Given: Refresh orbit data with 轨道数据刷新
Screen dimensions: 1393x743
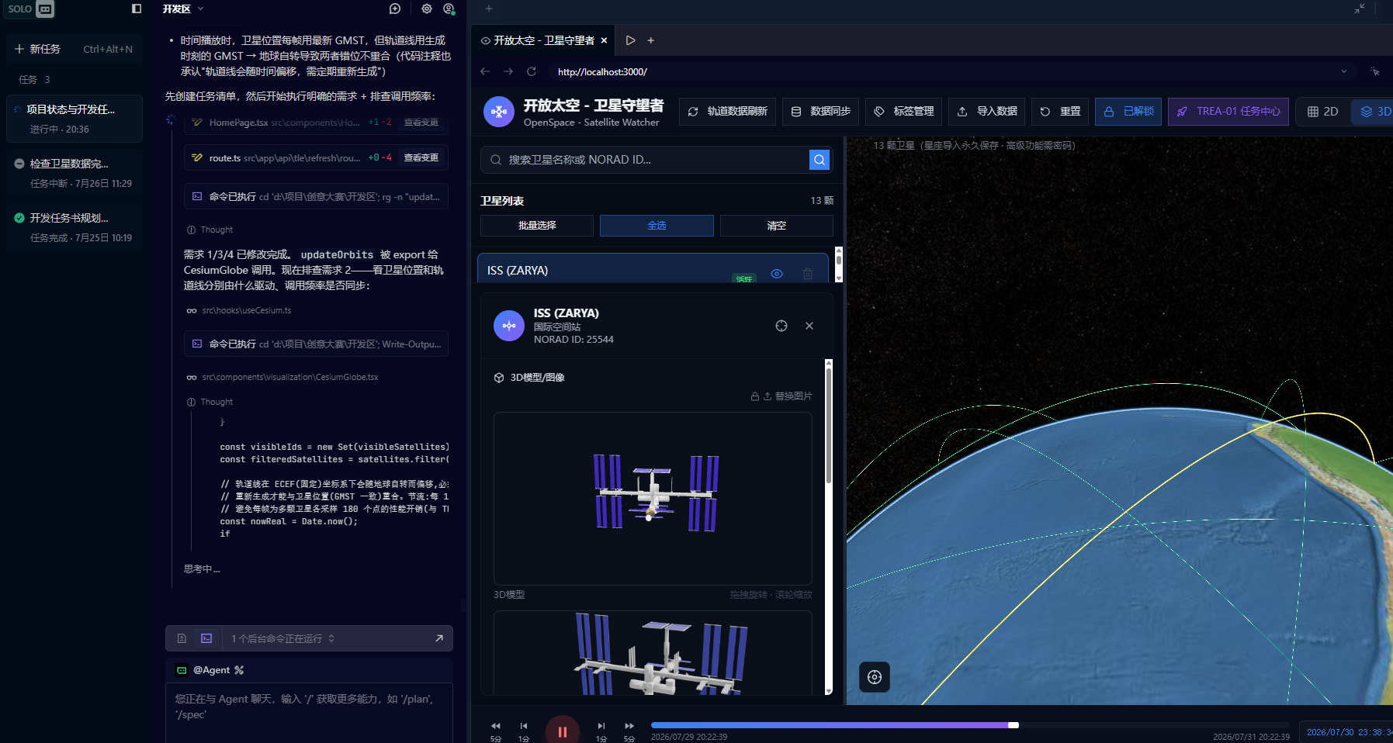Looking at the screenshot, I should click(728, 112).
